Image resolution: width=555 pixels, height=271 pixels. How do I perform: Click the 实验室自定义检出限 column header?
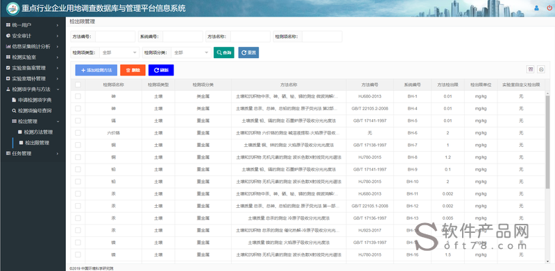pos(521,85)
